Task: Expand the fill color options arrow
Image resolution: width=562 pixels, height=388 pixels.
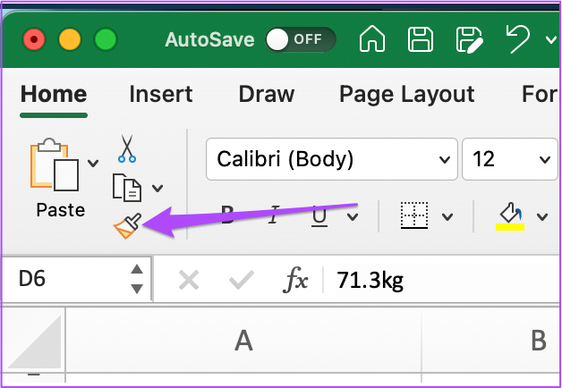Action: pyautogui.click(x=542, y=216)
